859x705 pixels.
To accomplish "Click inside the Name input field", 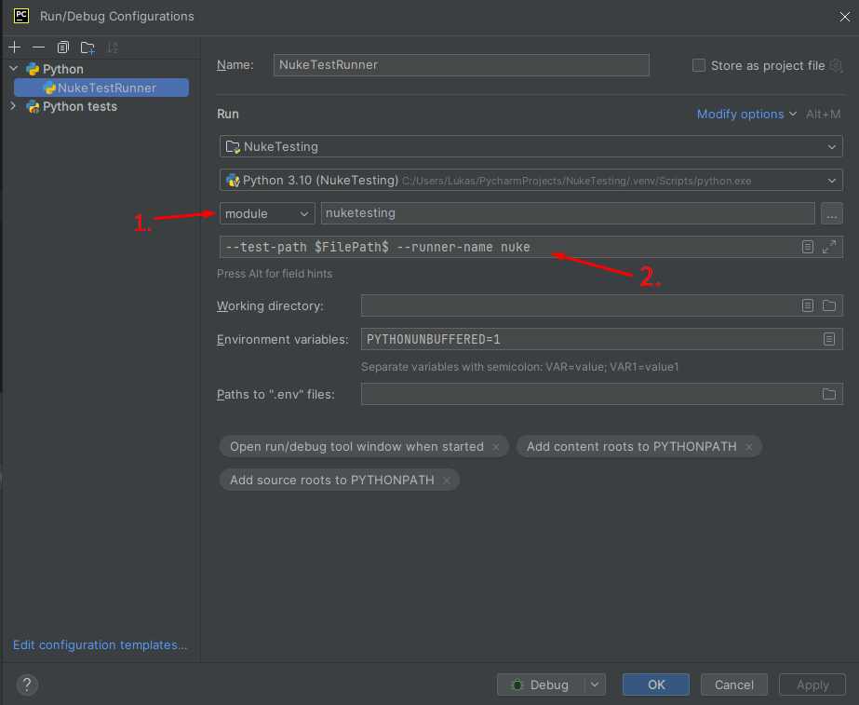I will 461,65.
